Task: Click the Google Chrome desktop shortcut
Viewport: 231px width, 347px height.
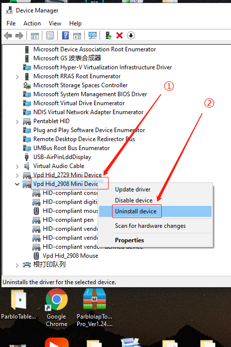Action: [x=56, y=308]
